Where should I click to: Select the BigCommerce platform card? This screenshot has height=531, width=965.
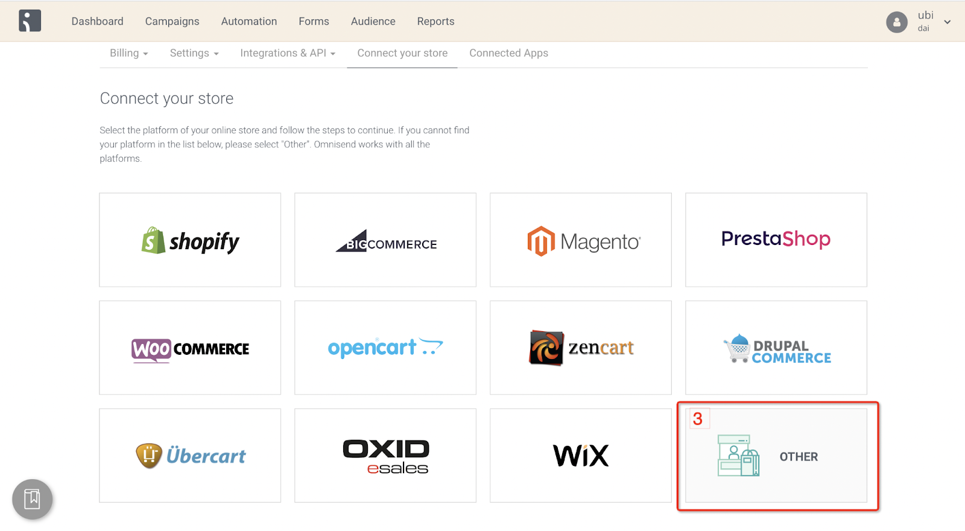click(385, 240)
